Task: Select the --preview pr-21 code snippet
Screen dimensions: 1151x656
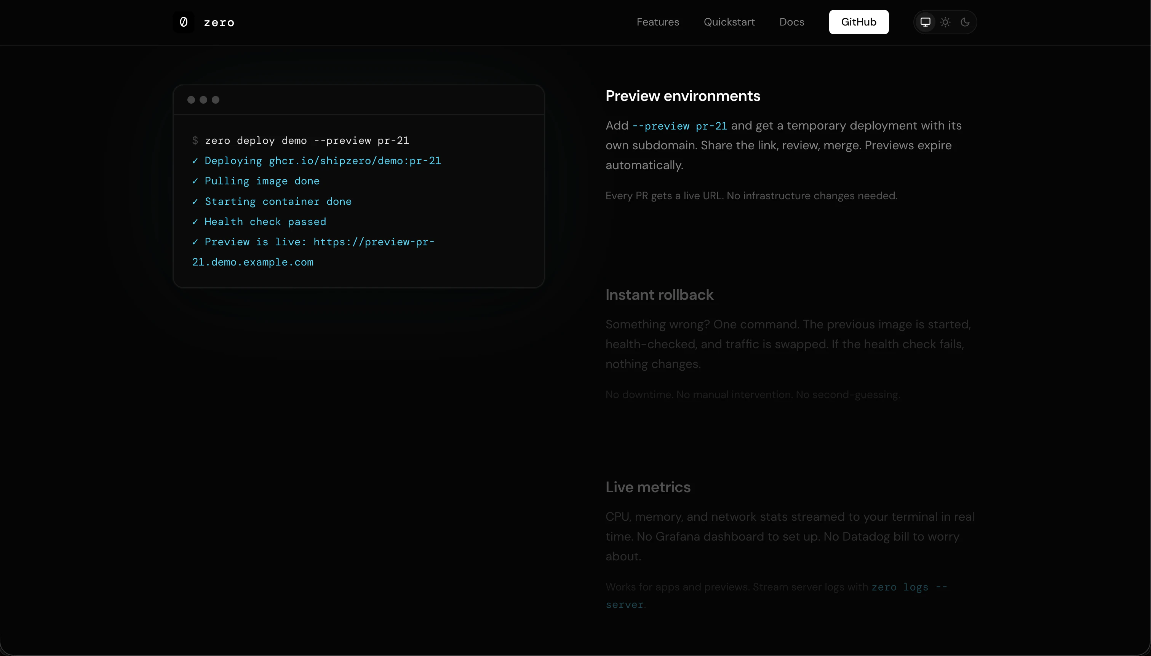Action: (x=679, y=126)
